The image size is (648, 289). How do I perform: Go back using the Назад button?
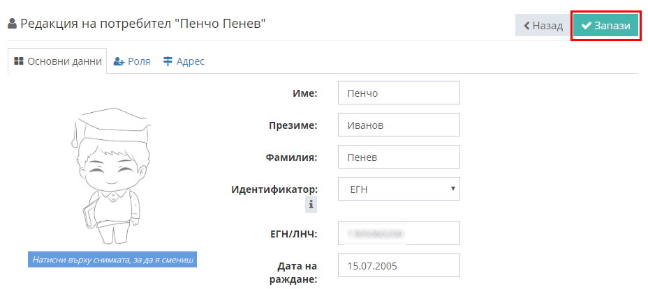pyautogui.click(x=543, y=26)
